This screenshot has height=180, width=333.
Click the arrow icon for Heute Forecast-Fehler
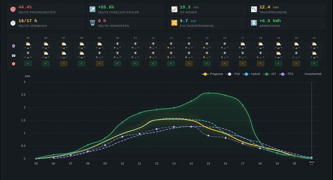point(92,9)
